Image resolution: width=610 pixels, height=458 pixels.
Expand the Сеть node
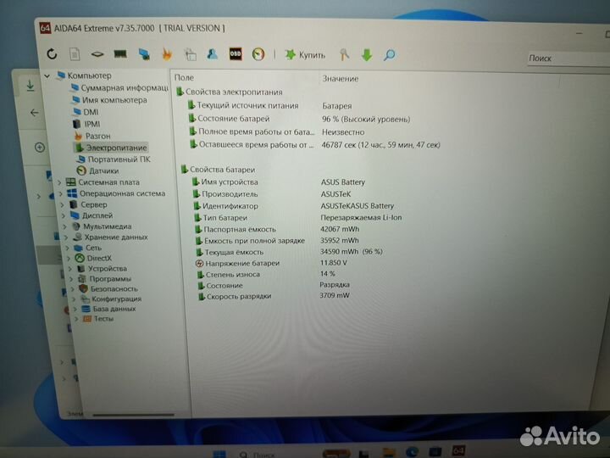click(x=68, y=248)
